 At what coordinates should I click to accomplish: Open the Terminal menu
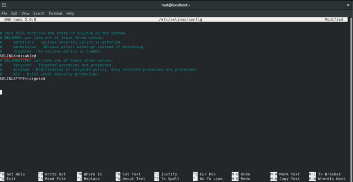pyautogui.click(x=55, y=13)
